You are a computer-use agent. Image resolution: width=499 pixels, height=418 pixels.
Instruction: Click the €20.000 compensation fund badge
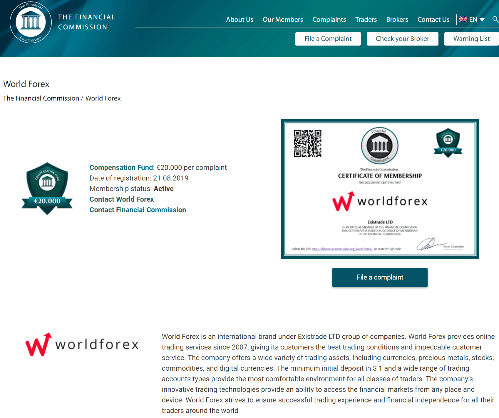47,189
